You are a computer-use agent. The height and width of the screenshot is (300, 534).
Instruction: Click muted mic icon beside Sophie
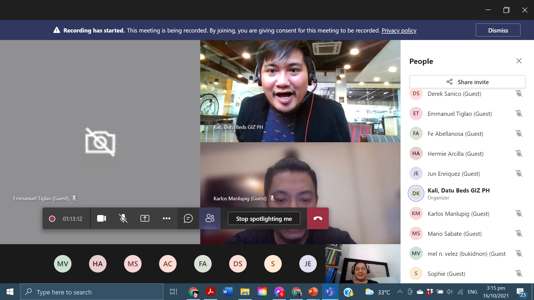coord(519,274)
